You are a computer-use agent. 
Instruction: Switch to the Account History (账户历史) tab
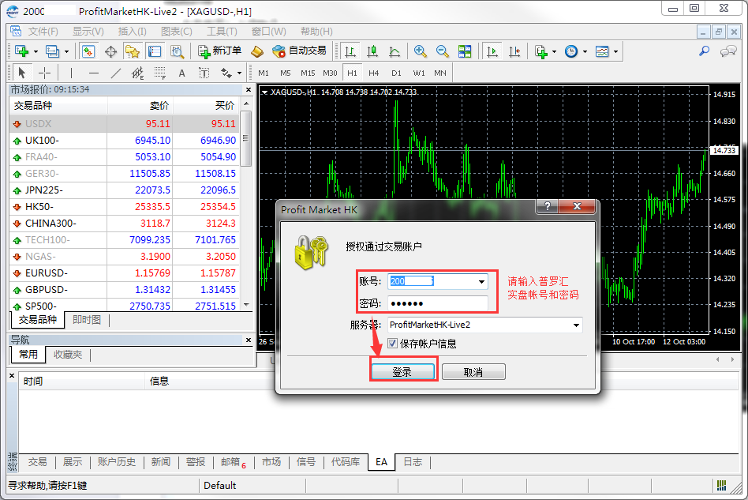point(117,462)
